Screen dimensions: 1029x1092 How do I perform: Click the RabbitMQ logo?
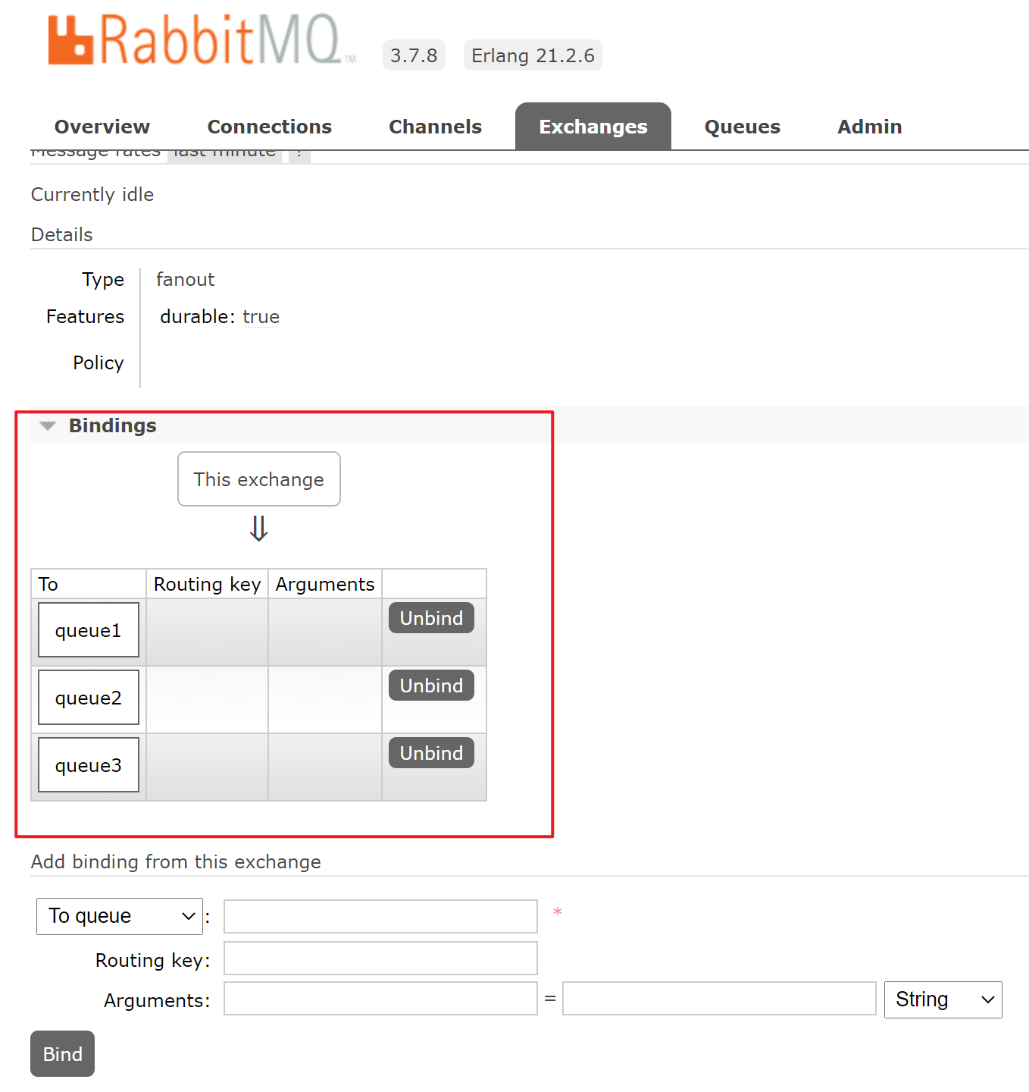[x=200, y=40]
